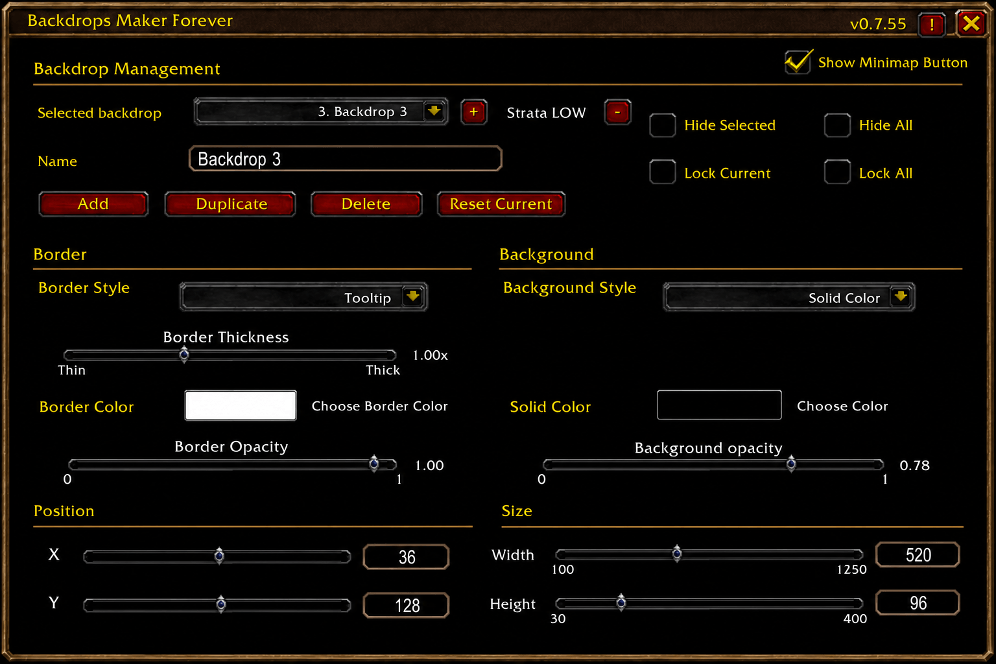Click the 'Strata LOW' text
This screenshot has width=996, height=664.
(546, 113)
